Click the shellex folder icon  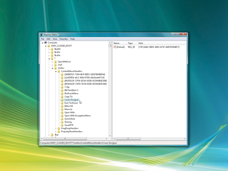tap(55, 68)
